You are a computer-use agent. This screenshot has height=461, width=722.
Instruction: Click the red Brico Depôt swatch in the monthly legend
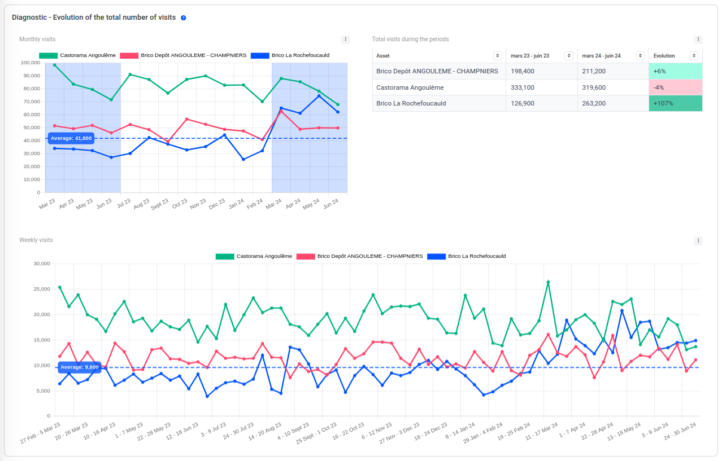point(129,55)
